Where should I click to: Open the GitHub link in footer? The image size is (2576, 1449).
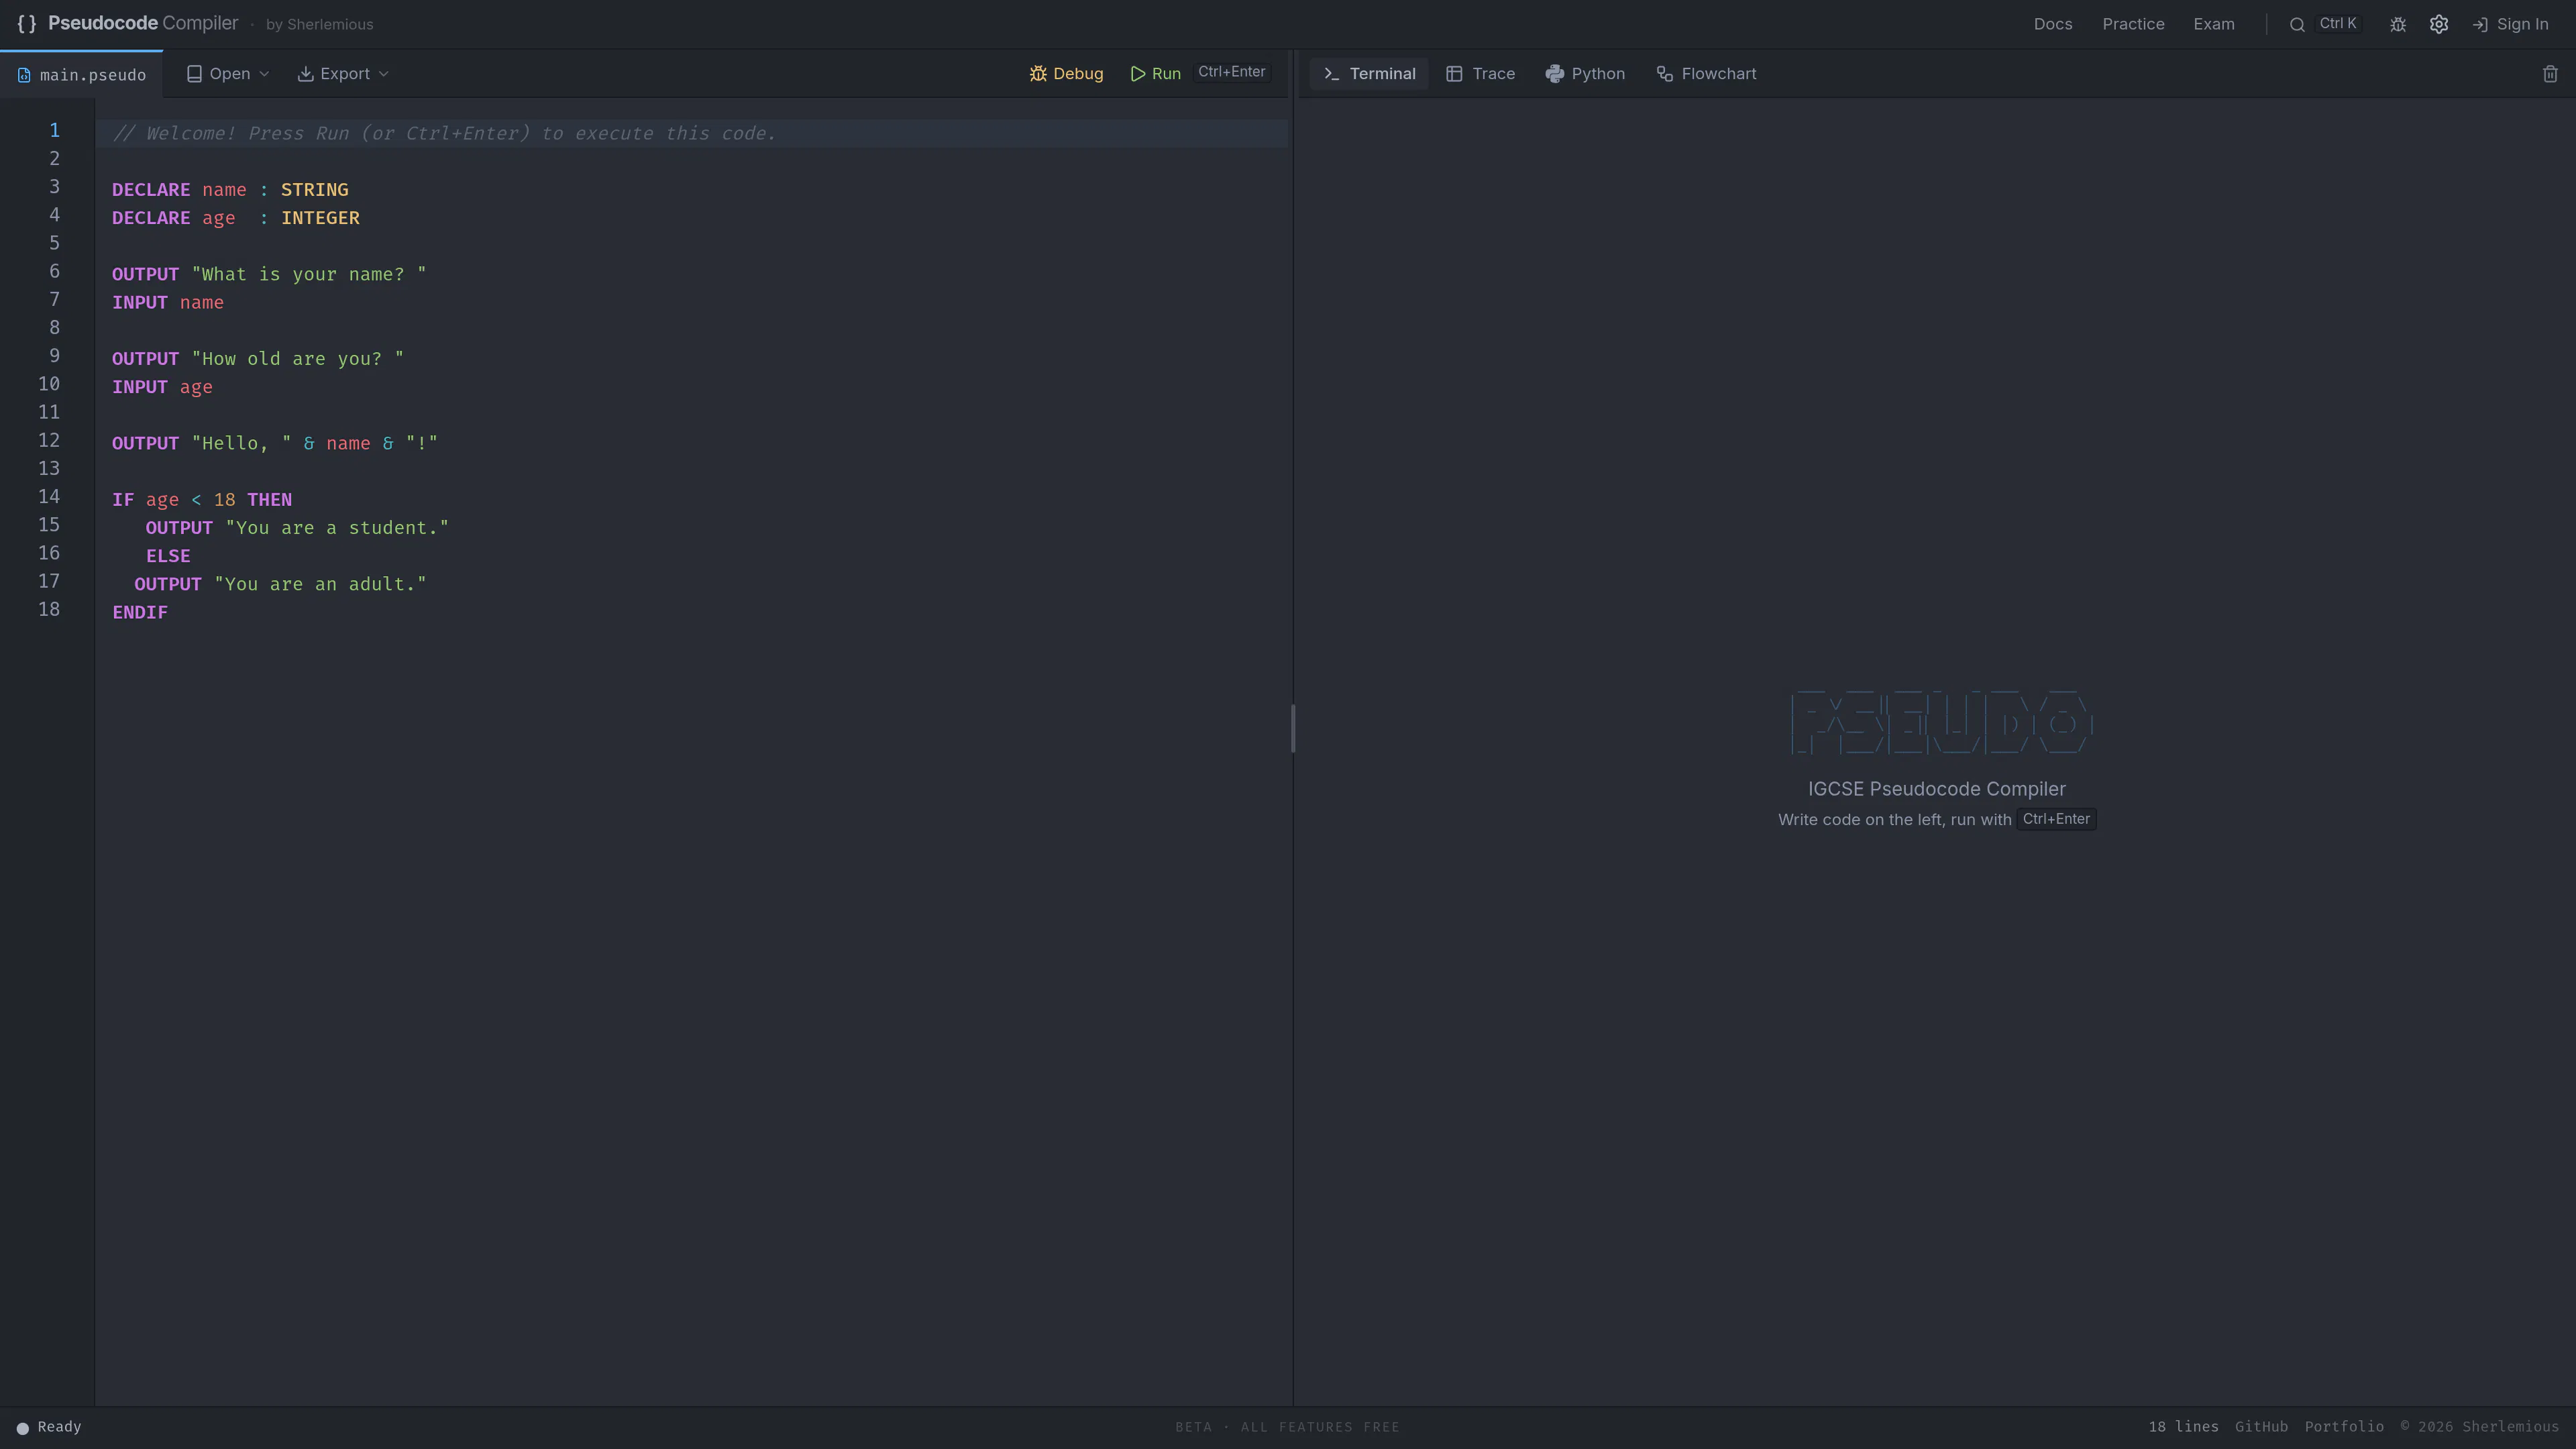click(2261, 1427)
